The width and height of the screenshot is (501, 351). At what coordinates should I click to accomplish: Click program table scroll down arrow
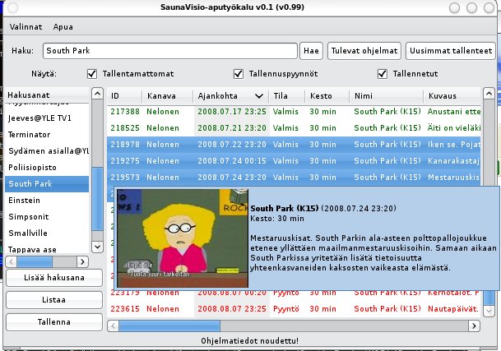pyautogui.click(x=489, y=311)
